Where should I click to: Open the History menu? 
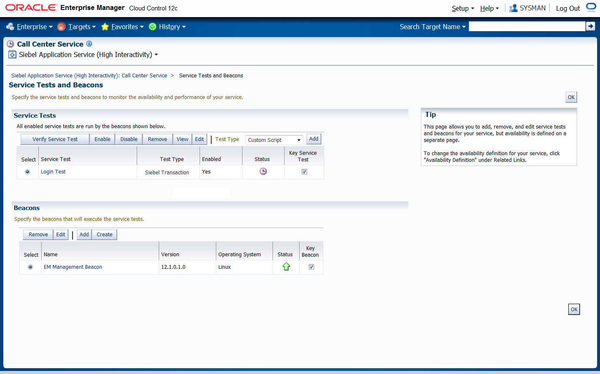coord(172,27)
